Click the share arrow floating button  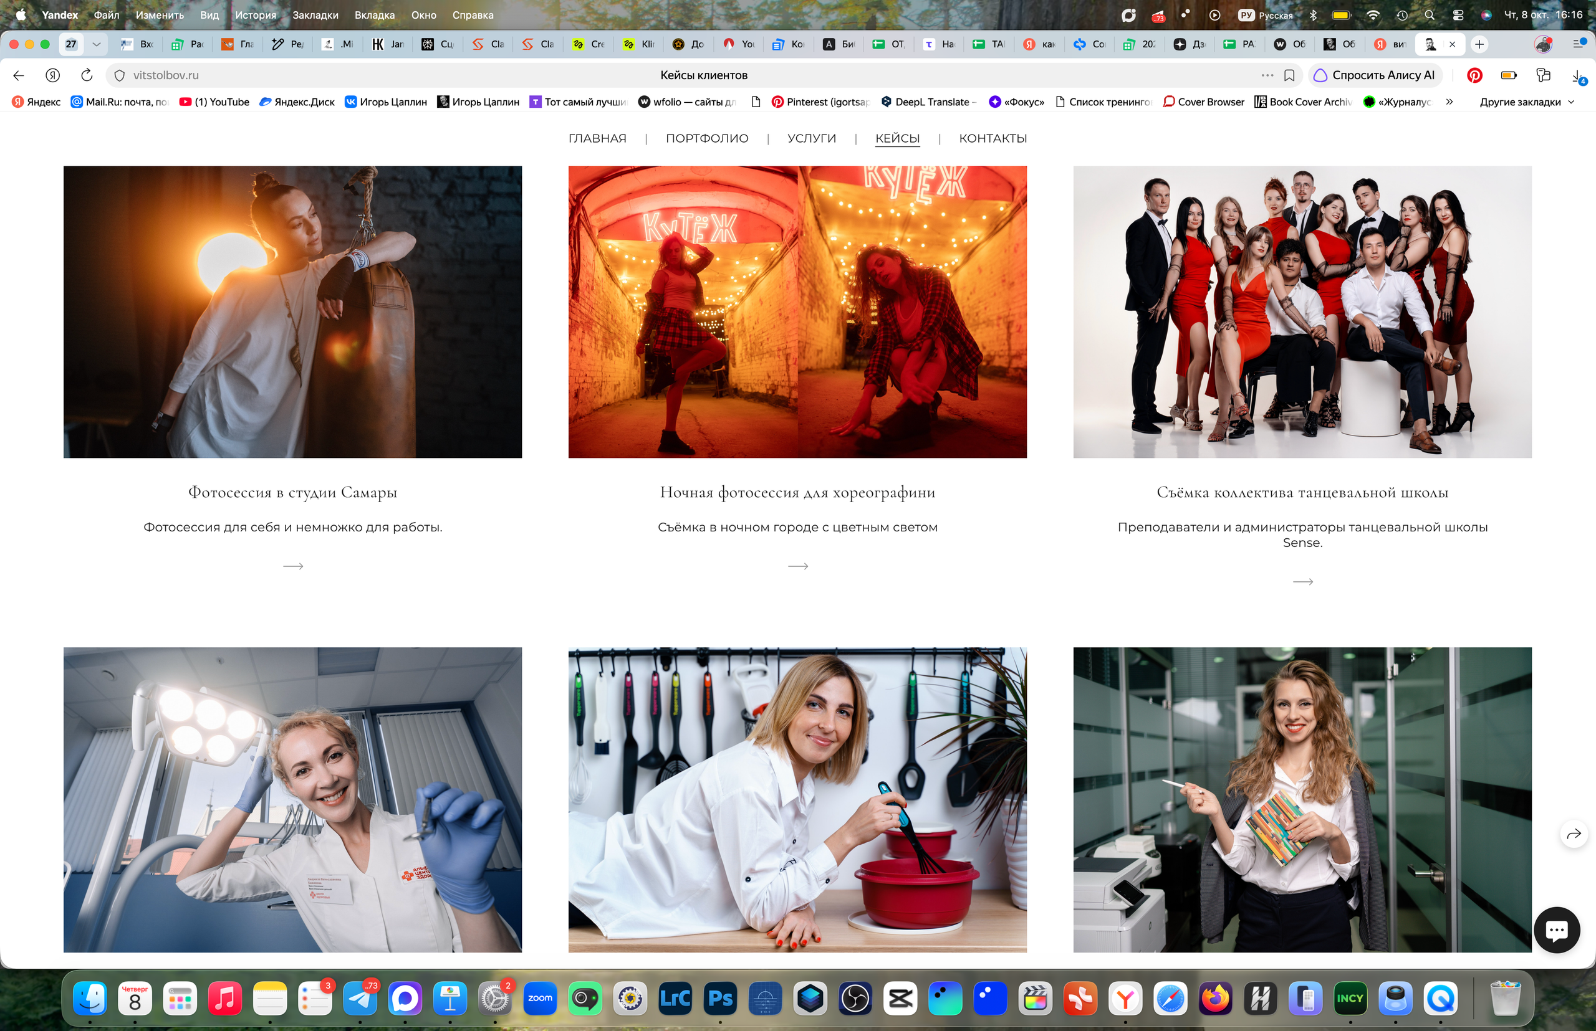pyautogui.click(x=1574, y=834)
